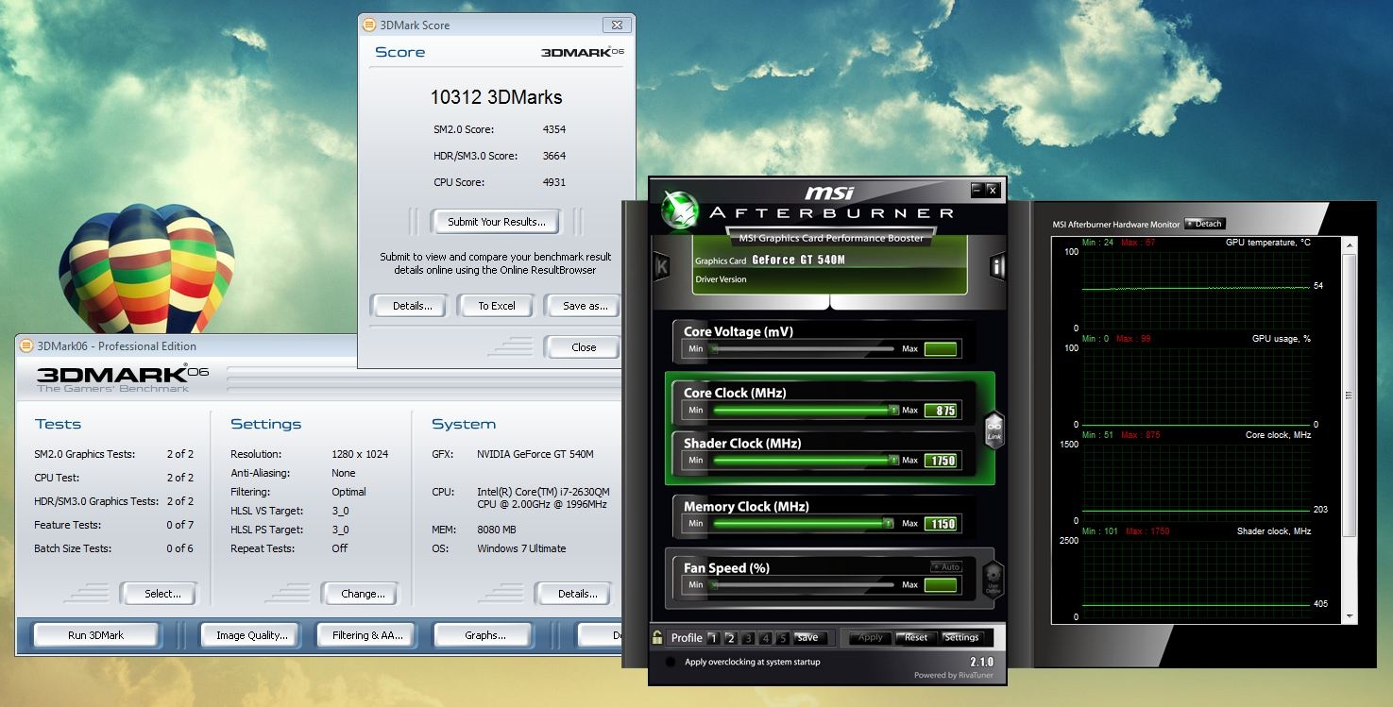The image size is (1393, 707).
Task: Click the Fan Speed value field
Action: click(941, 585)
